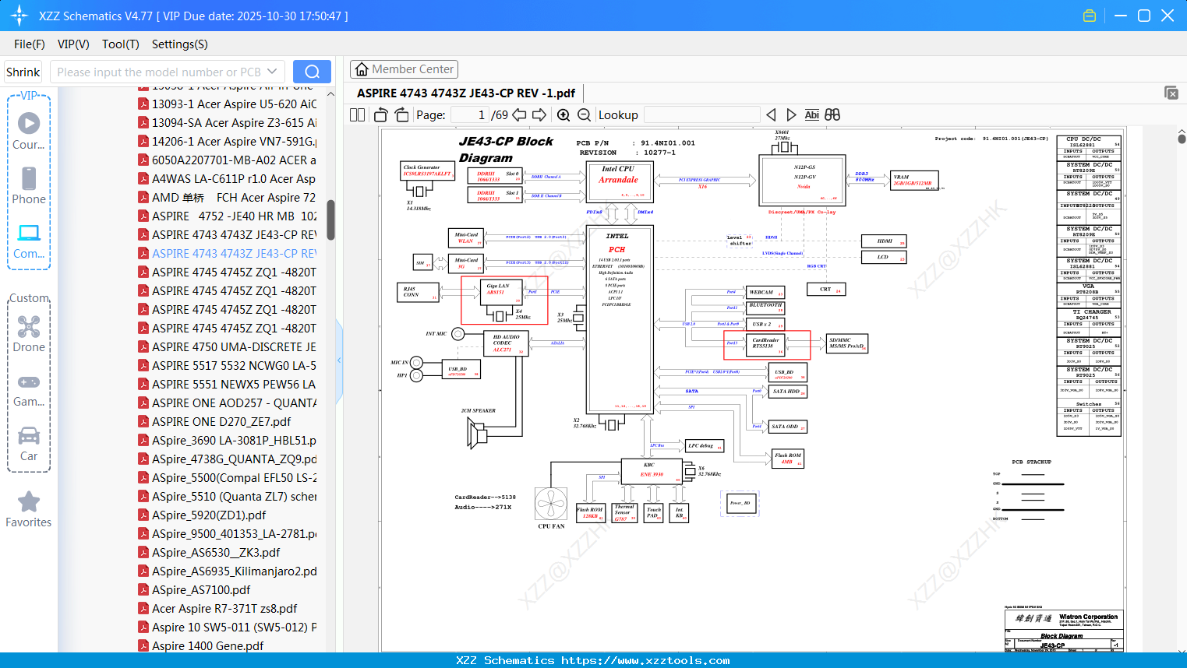Open ASpire_4738G_QUANTA_ZQ9 file
Screen dimensions: 1187x668
[x=228, y=459]
